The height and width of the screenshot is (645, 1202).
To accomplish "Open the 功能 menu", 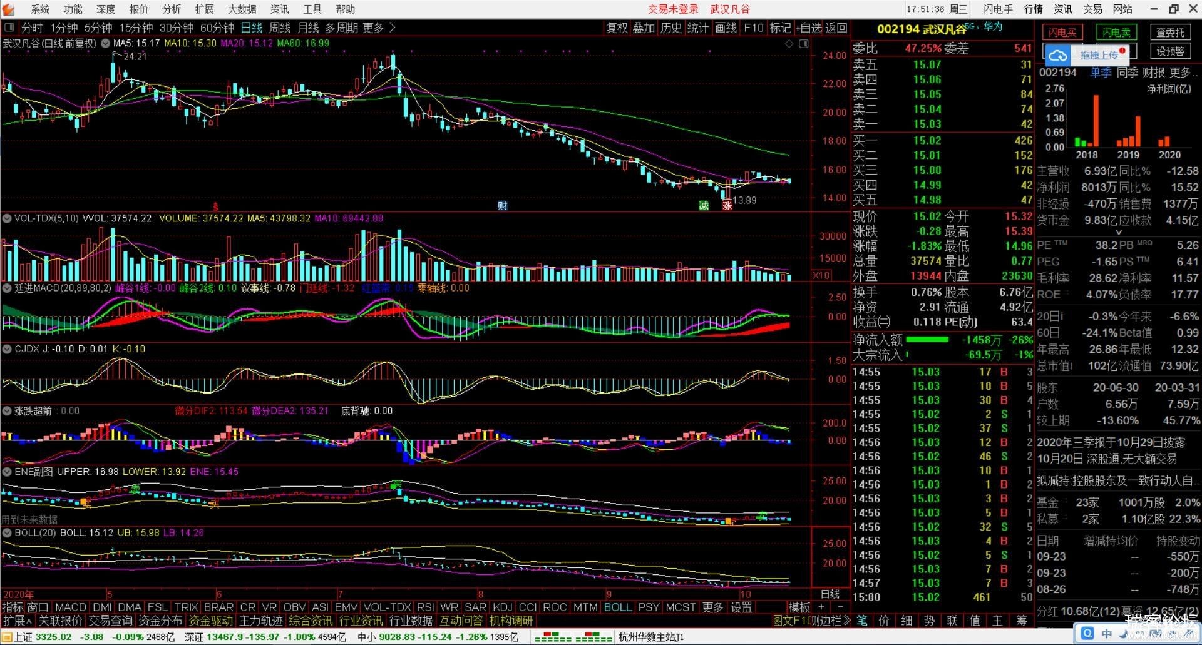I will click(x=73, y=9).
